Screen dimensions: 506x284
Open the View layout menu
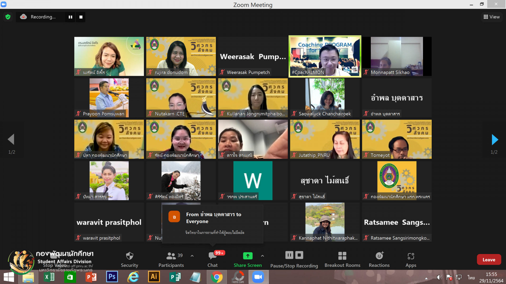tap(492, 17)
